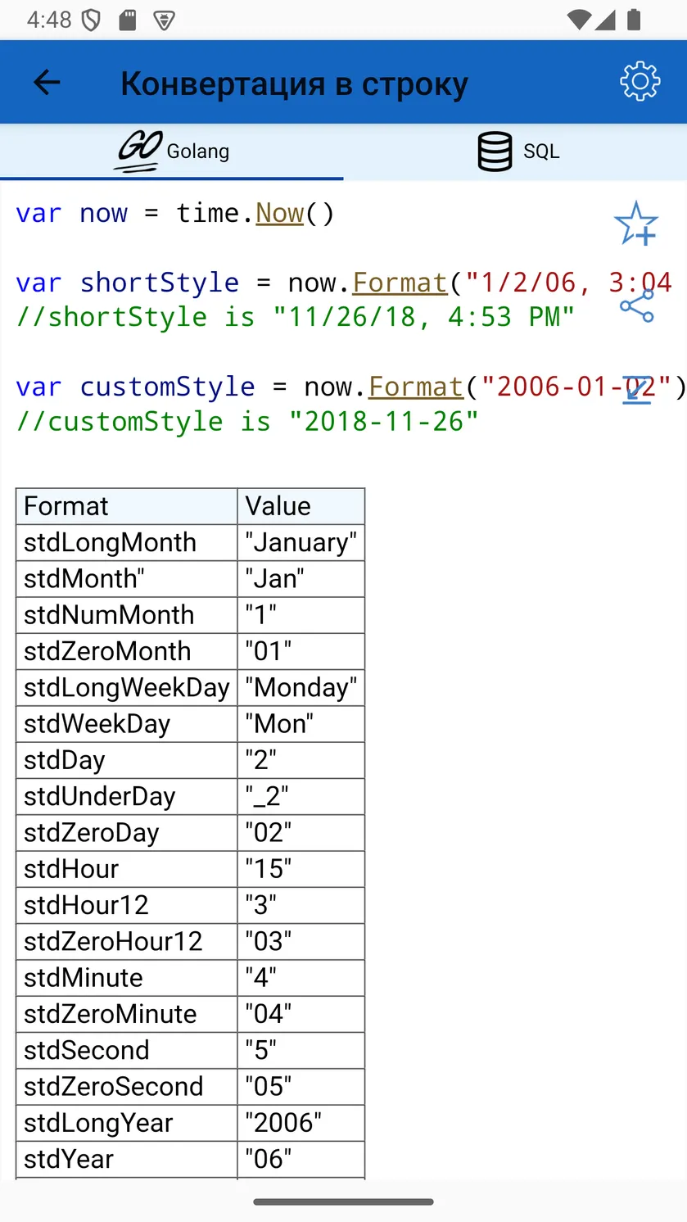Tap the Format column header

(127, 506)
